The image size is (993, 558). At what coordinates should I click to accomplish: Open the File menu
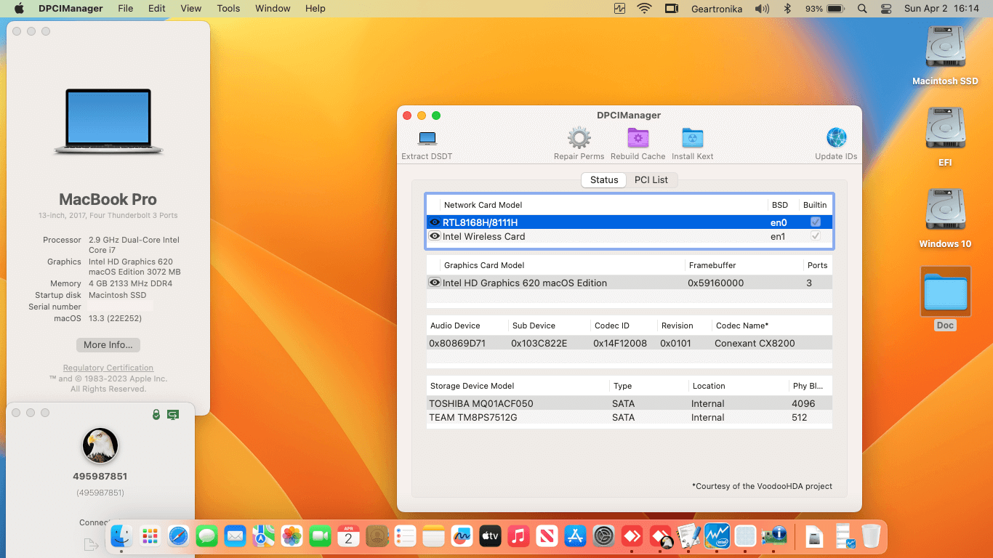coord(126,9)
